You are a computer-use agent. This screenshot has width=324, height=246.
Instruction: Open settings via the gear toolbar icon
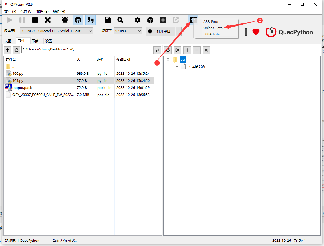click(138, 20)
